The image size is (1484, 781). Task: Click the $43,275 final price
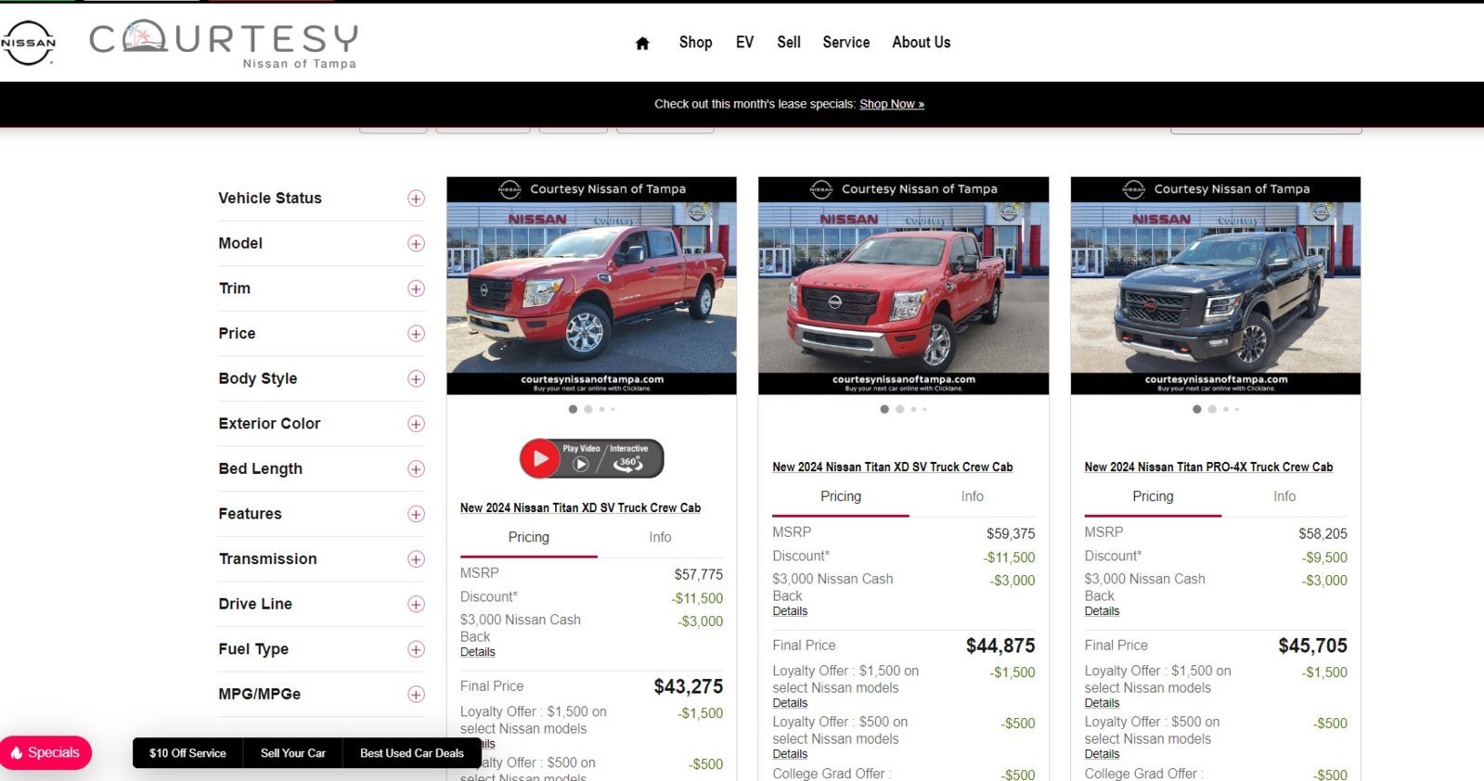click(689, 686)
